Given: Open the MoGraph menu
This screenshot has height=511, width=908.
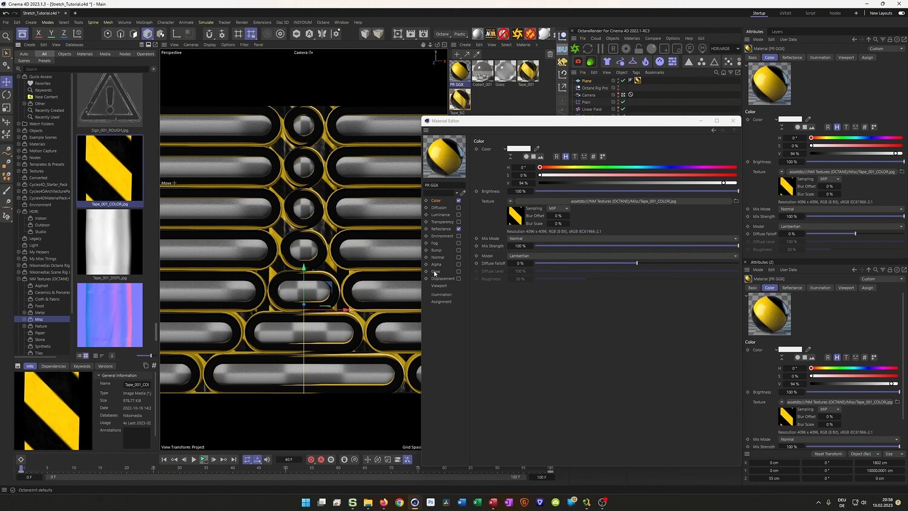Looking at the screenshot, I should 144,22.
